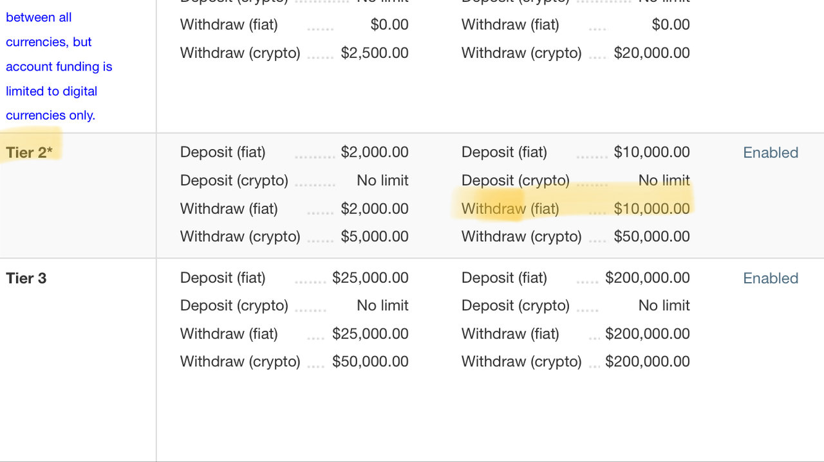
Task: Click the Tier 2 Enabled status link
Action: [x=771, y=152]
